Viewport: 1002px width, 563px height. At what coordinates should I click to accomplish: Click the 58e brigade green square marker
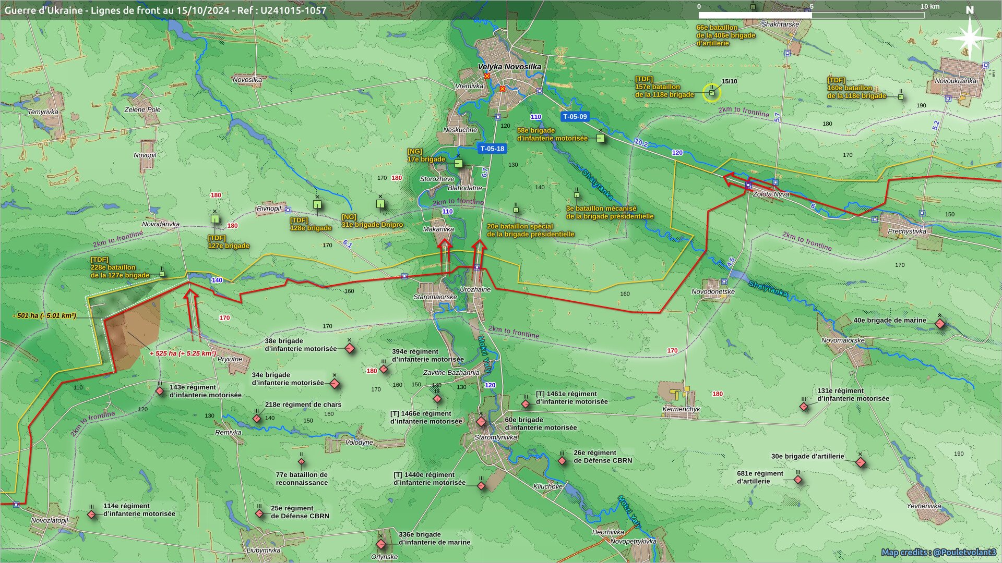coord(601,138)
